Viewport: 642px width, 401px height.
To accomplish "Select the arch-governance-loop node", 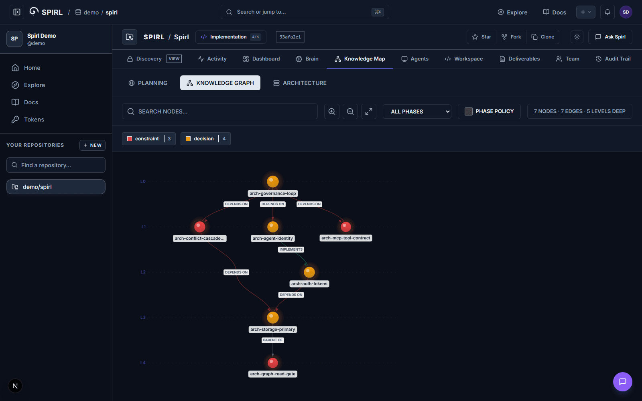I will [x=273, y=182].
